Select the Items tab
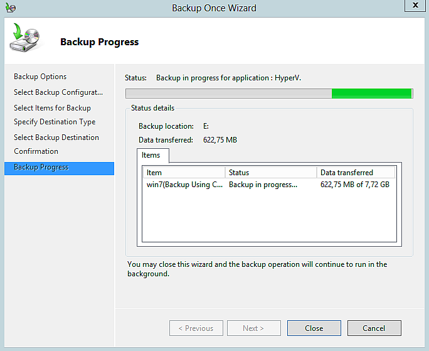This screenshot has height=351, width=429. 152,155
